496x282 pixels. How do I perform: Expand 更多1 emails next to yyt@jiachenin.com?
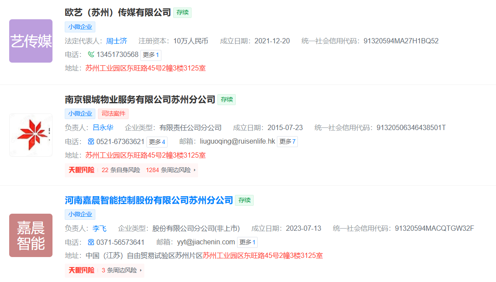pos(247,242)
